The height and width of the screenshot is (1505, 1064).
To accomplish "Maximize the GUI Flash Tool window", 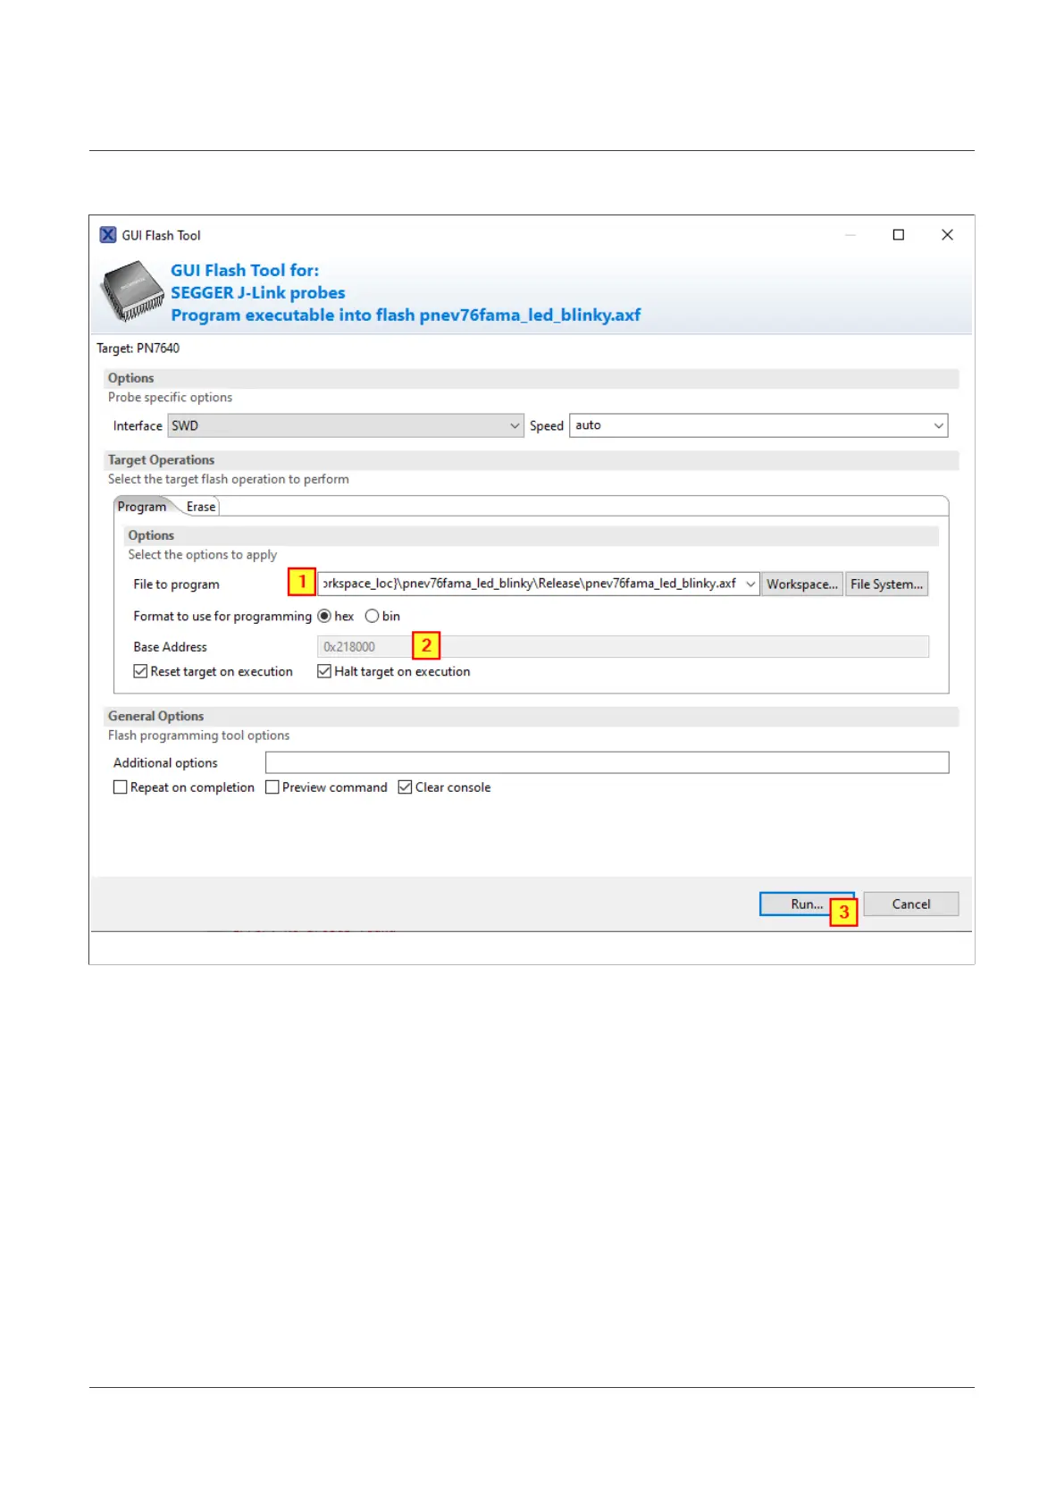I will 899,235.
